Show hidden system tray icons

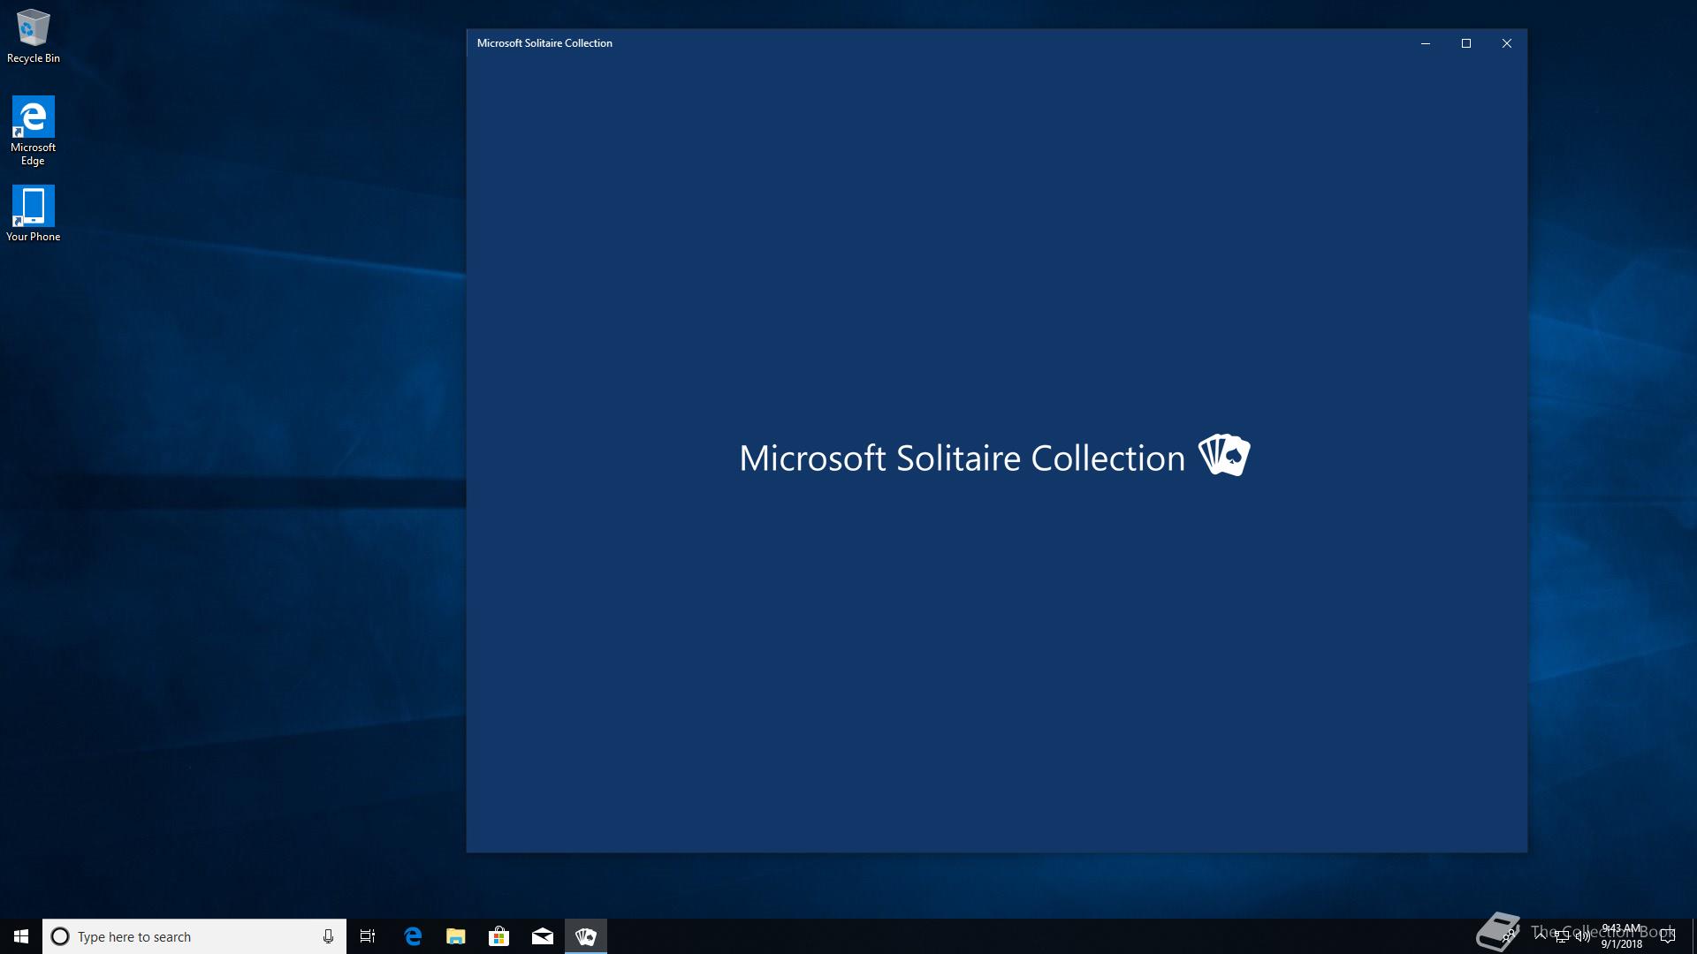[x=1541, y=936]
